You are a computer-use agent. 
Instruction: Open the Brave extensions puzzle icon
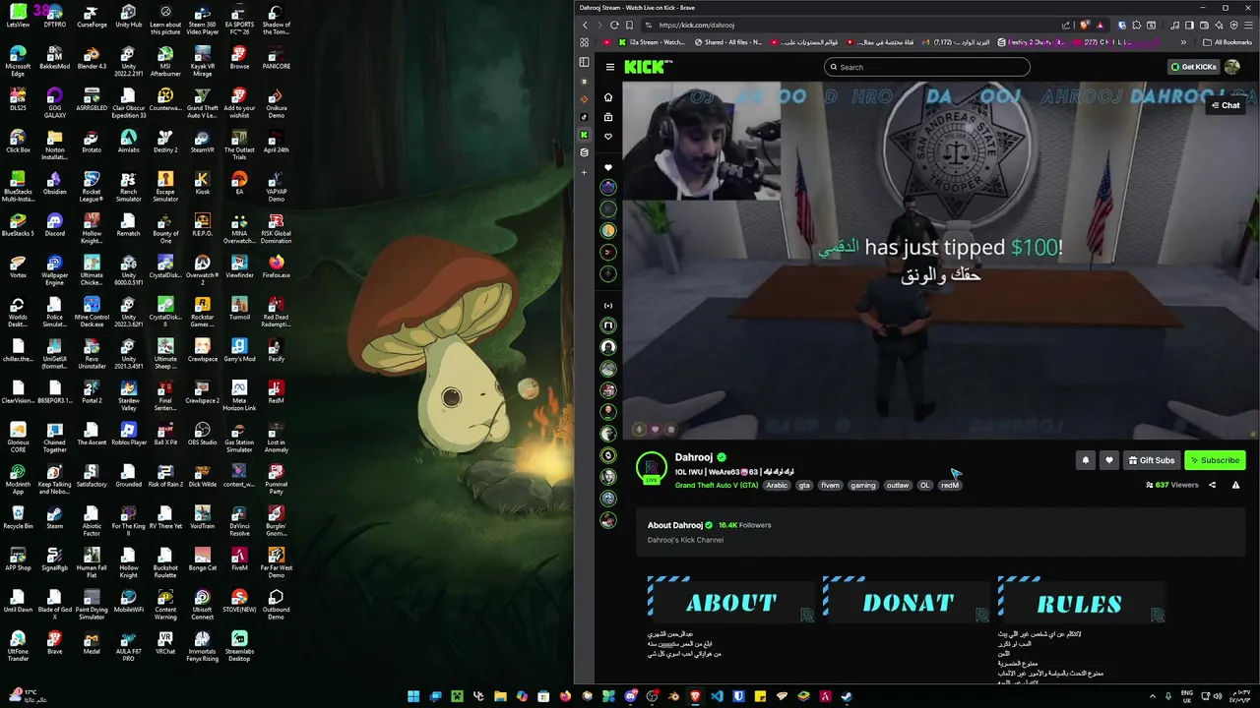click(1136, 25)
